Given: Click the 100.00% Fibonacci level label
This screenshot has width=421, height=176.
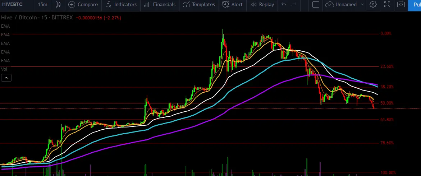Looking at the screenshot, I should 388,173.
